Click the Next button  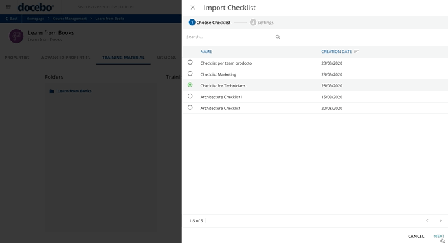pos(439,236)
